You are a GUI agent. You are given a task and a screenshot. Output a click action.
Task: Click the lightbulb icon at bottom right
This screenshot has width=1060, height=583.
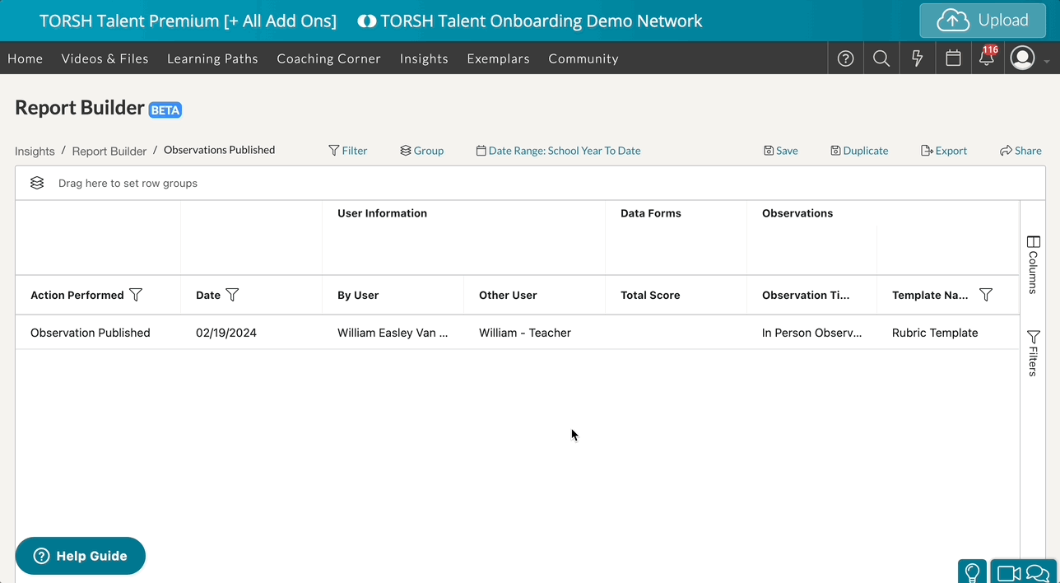tap(972, 571)
